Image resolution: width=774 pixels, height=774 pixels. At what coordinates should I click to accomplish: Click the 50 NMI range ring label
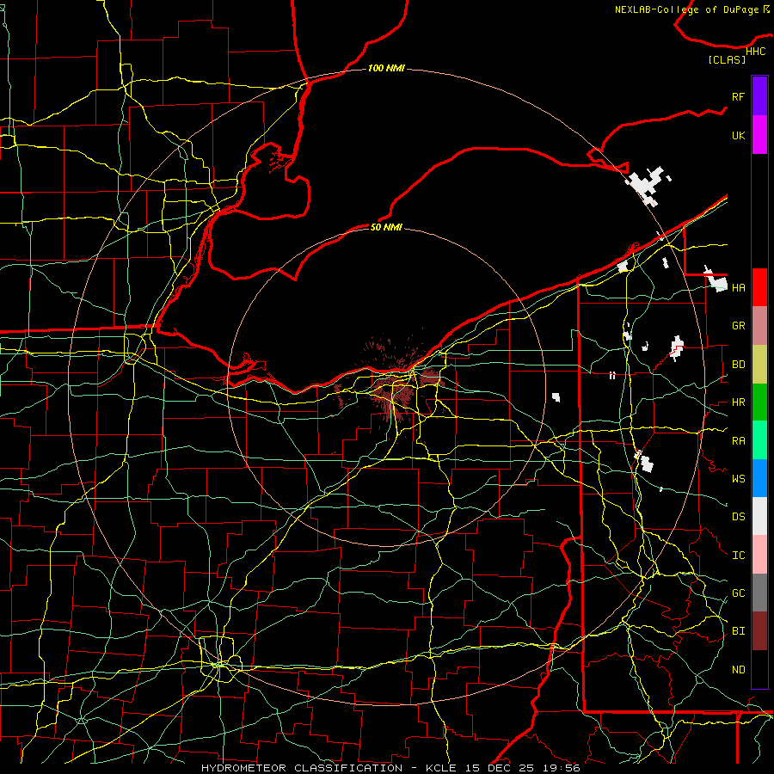[386, 227]
